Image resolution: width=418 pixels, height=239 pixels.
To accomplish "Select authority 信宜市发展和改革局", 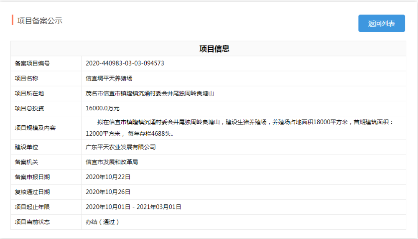I will click(112, 162).
